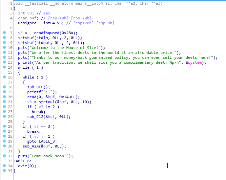
Task: Toggle breakpoint dot on line 21 strtoul
Action: (5, 101)
